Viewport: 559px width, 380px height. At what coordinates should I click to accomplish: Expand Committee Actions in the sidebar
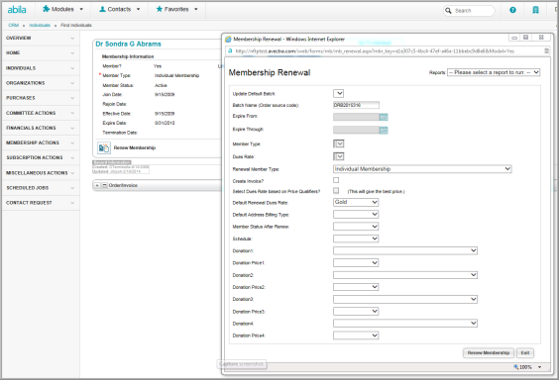pyautogui.click(x=41, y=113)
